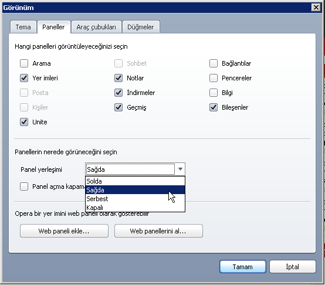Open the Web paneli ekle dialog
Image resolution: width=325 pixels, height=285 pixels.
click(64, 230)
